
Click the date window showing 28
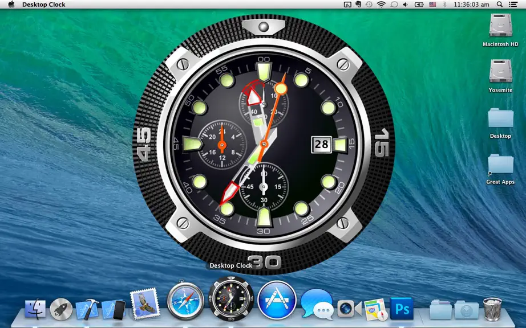tap(321, 144)
